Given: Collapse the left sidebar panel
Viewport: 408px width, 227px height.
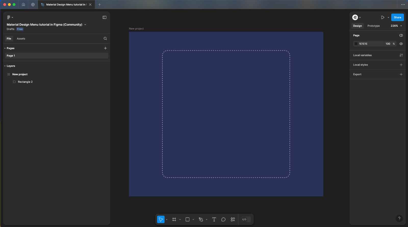Looking at the screenshot, I should 104,17.
